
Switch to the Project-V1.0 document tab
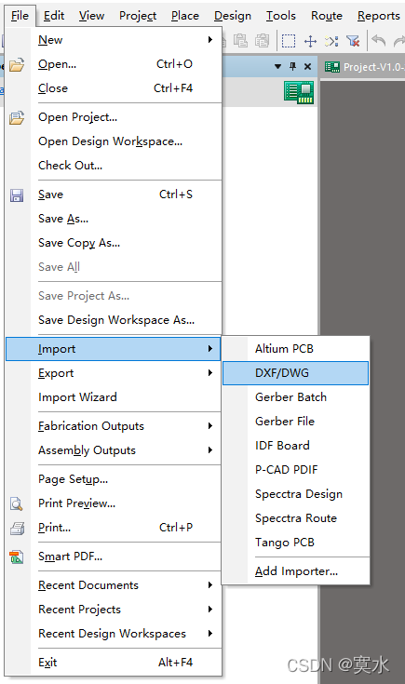coord(364,67)
